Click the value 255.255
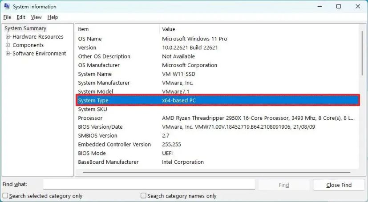 (x=171, y=144)
